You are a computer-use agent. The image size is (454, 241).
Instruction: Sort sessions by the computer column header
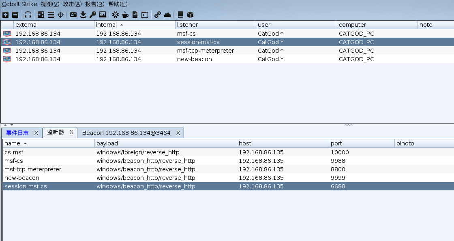tap(377, 25)
